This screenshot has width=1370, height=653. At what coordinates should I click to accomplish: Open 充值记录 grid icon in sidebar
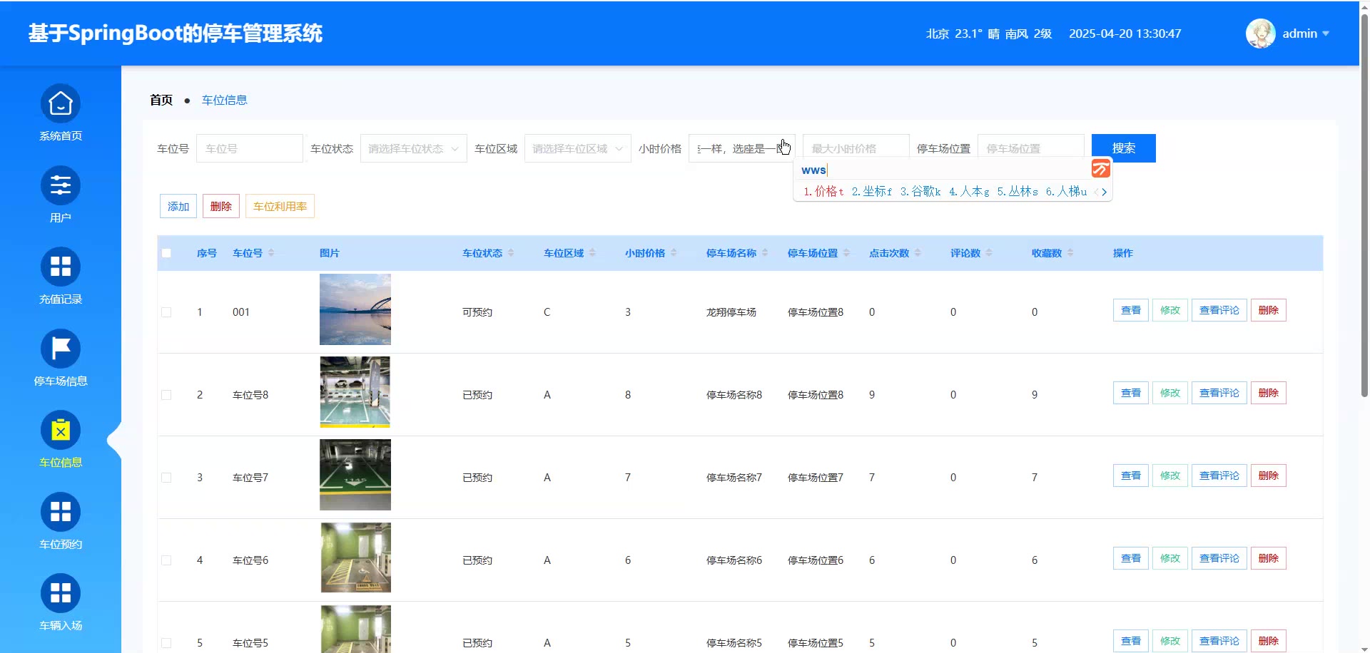point(61,267)
